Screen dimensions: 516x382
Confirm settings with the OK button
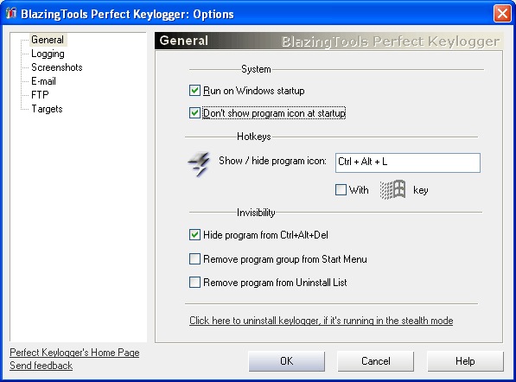(287, 361)
